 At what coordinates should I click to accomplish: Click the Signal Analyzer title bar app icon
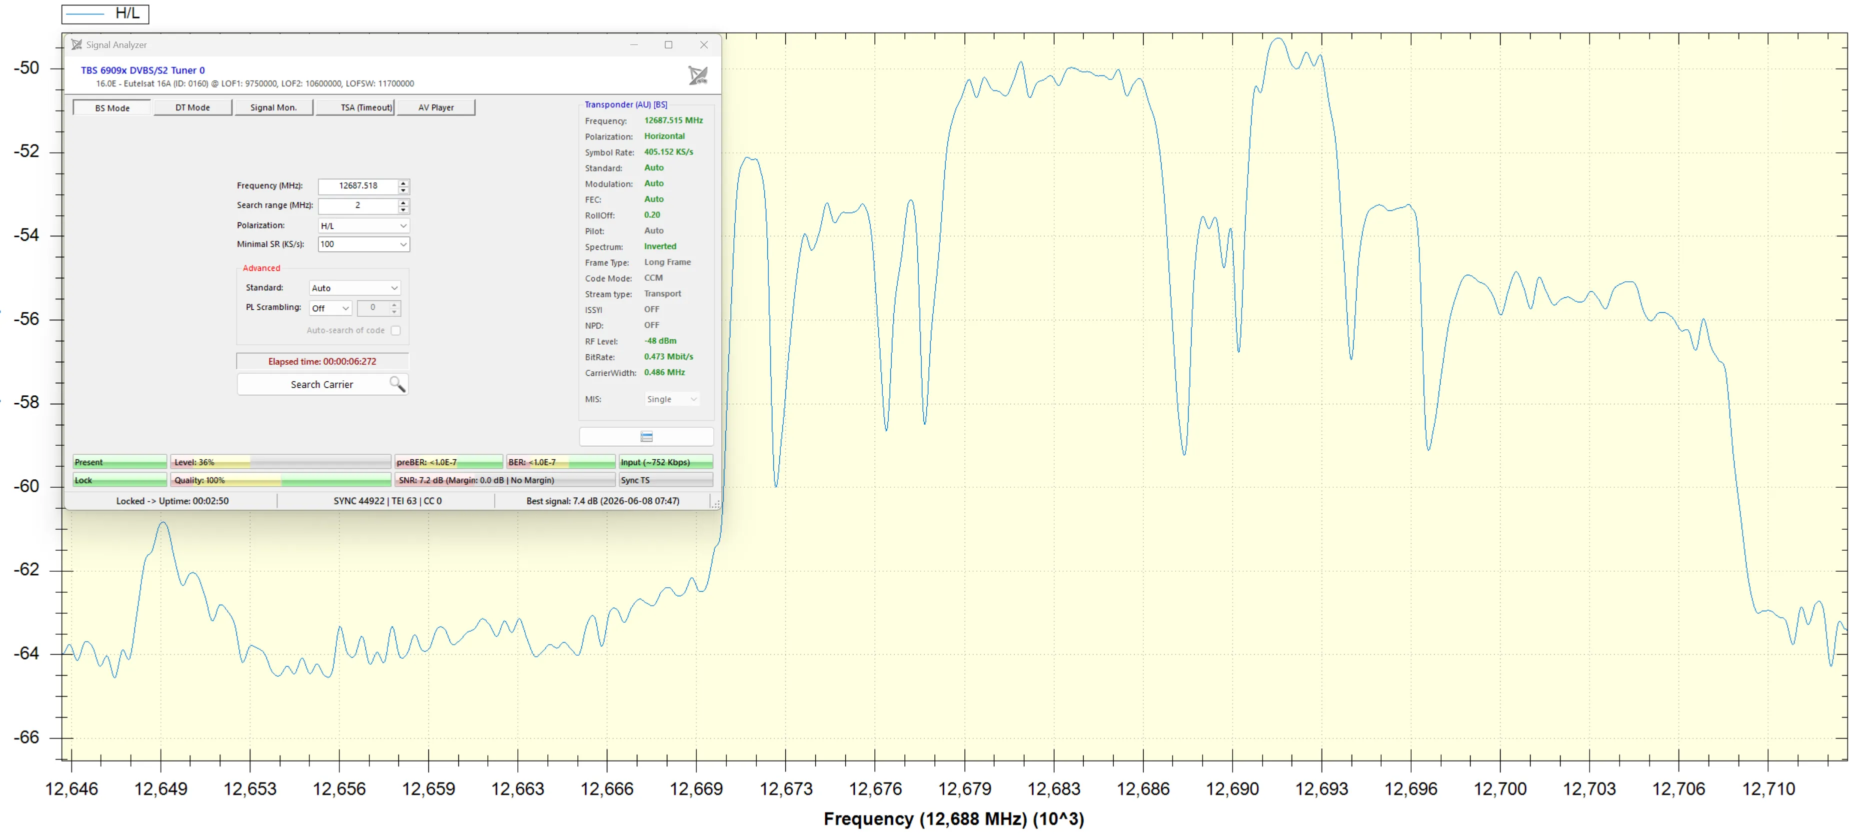point(76,44)
